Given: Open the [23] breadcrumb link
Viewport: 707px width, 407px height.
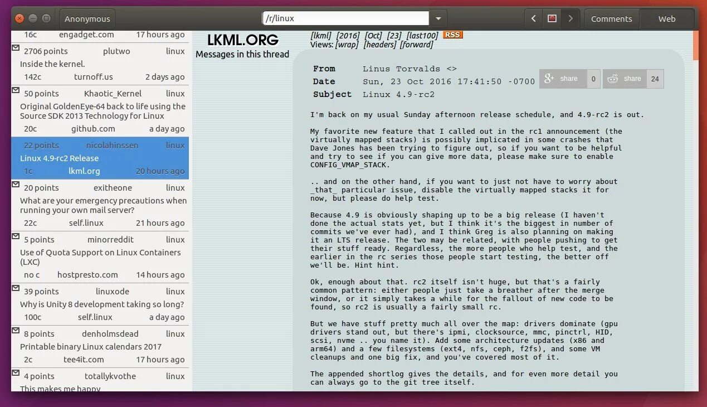Looking at the screenshot, I should click(x=394, y=35).
